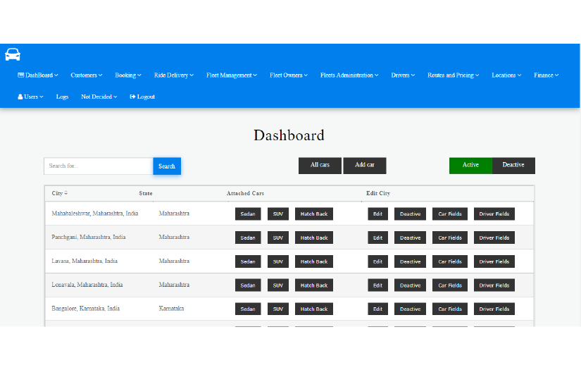
Task: Click Hatch Back for Bangalore row
Action: [314, 309]
